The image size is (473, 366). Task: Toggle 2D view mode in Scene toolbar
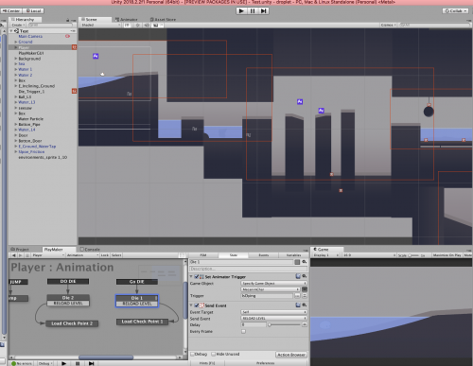pos(127,25)
